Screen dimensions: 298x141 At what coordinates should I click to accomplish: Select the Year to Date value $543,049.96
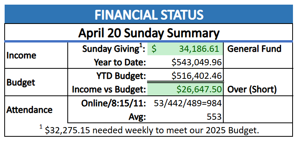(197, 63)
